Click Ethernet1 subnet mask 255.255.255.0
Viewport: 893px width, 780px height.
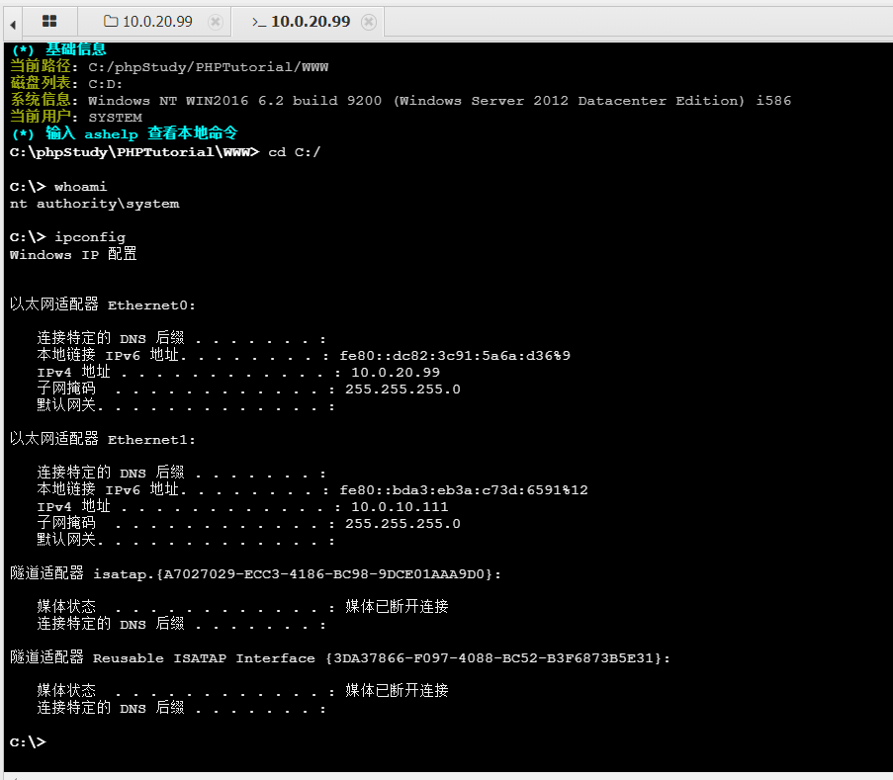[x=402, y=524]
